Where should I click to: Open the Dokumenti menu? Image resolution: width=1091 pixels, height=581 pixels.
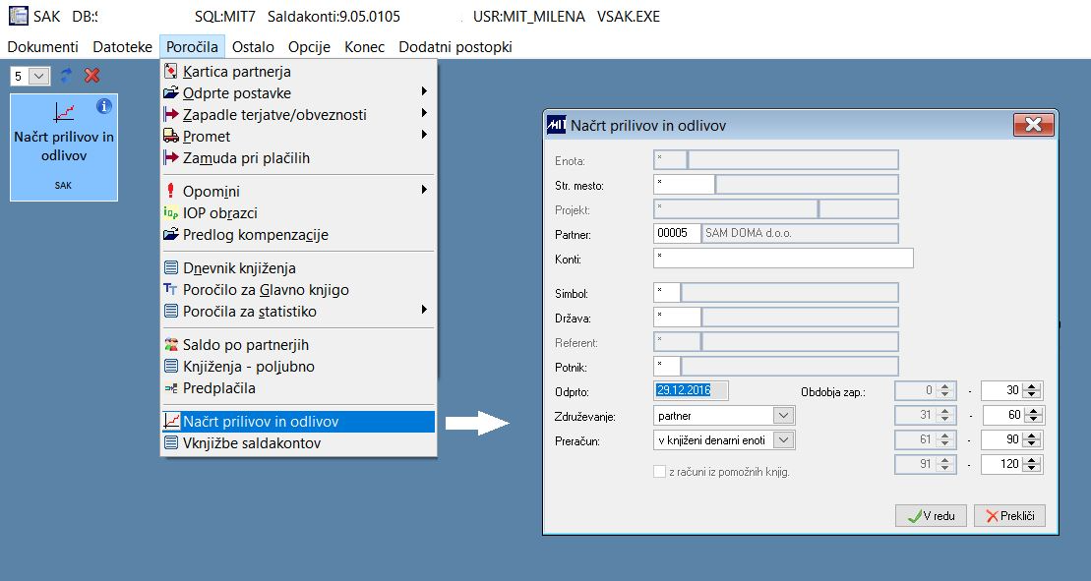[42, 46]
